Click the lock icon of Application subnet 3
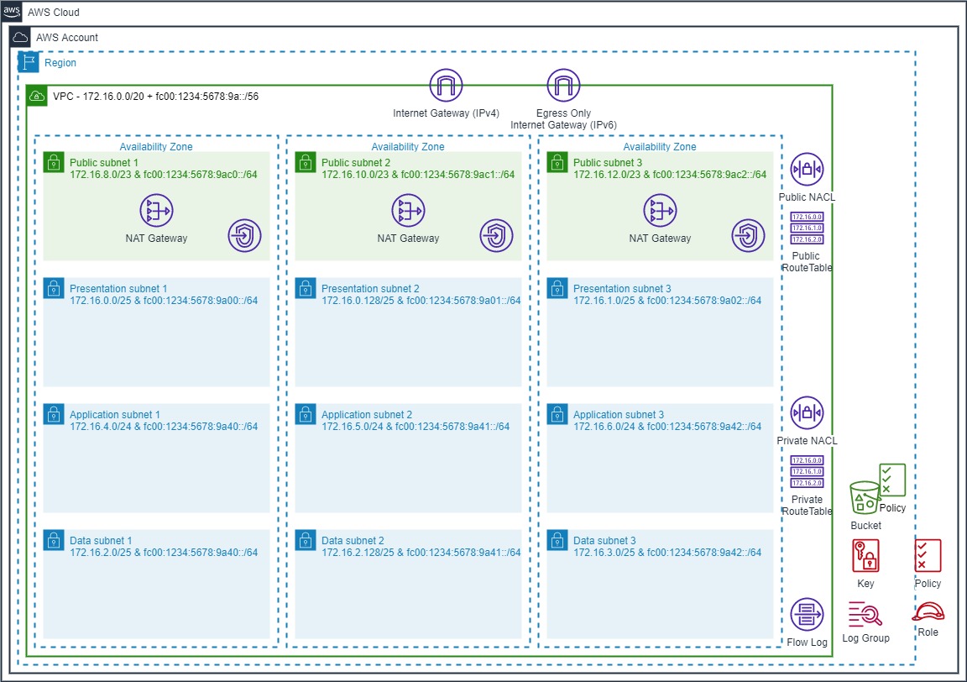Screen dimensions: 967x682 [557, 414]
